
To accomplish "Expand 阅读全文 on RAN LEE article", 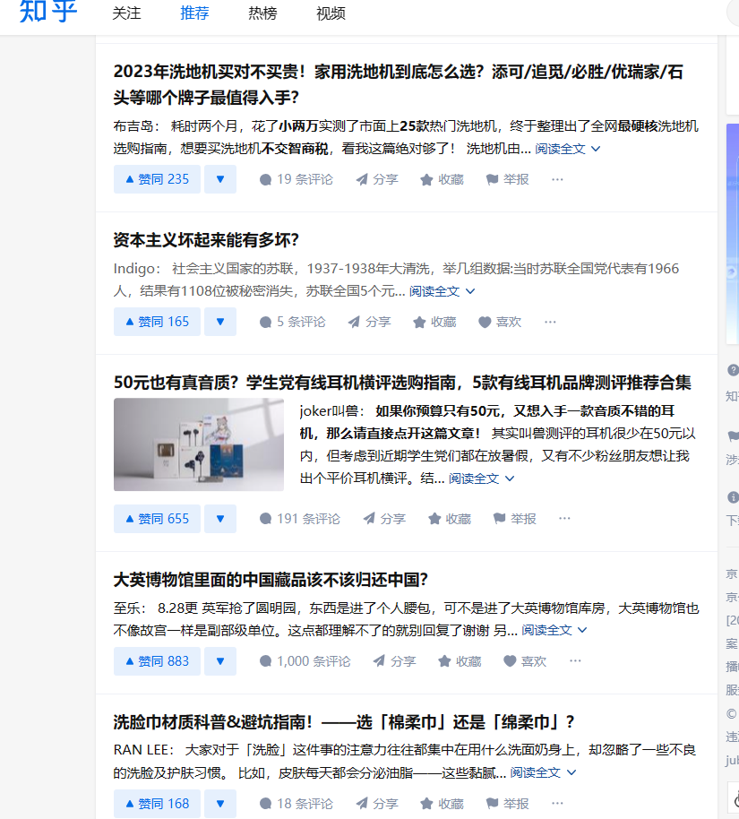I will tap(543, 772).
